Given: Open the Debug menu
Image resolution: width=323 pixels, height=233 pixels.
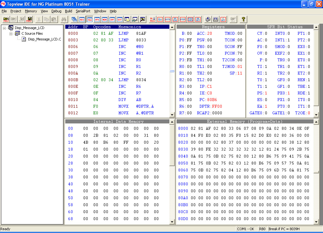Looking at the screenshot, I should point(56,11).
